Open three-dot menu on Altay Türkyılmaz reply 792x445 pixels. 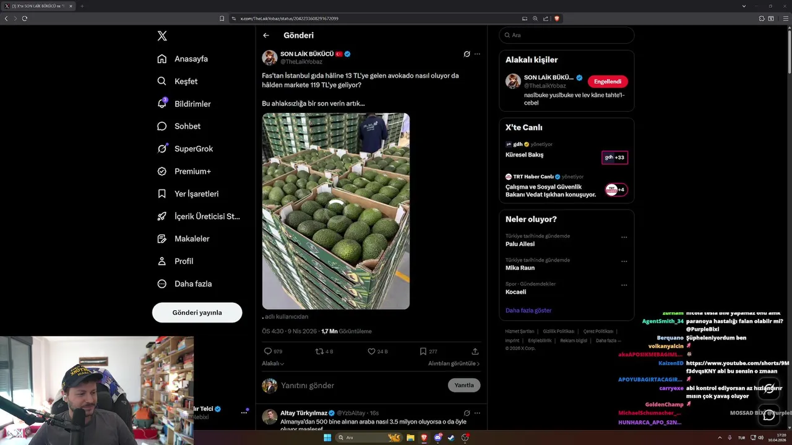[477, 413]
